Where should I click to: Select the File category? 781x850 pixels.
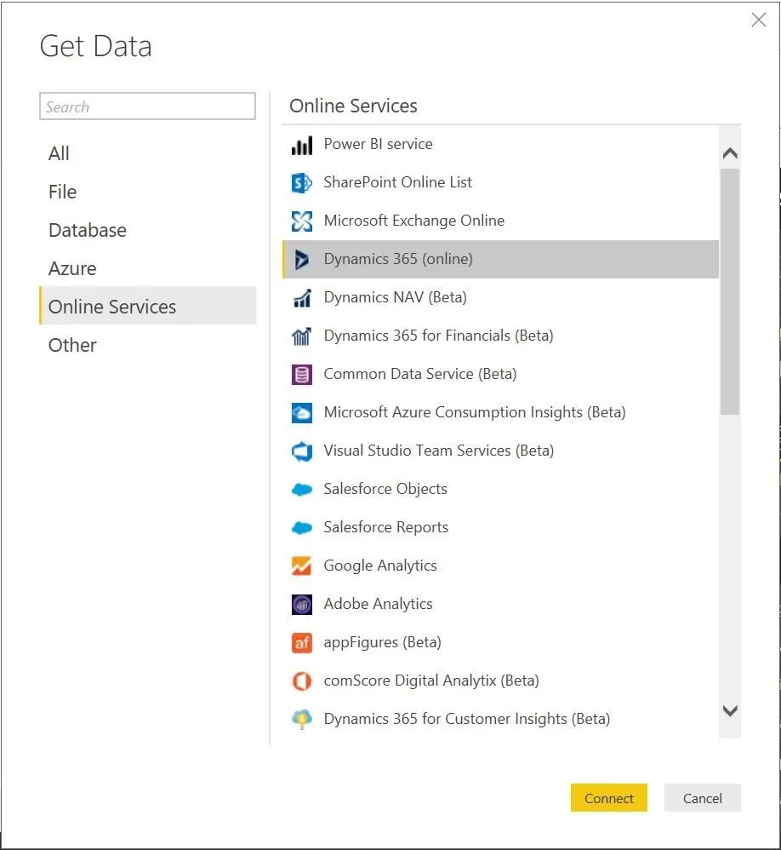point(147,192)
